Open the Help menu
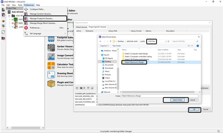The height and width of the screenshot is (133, 223). [38, 5]
